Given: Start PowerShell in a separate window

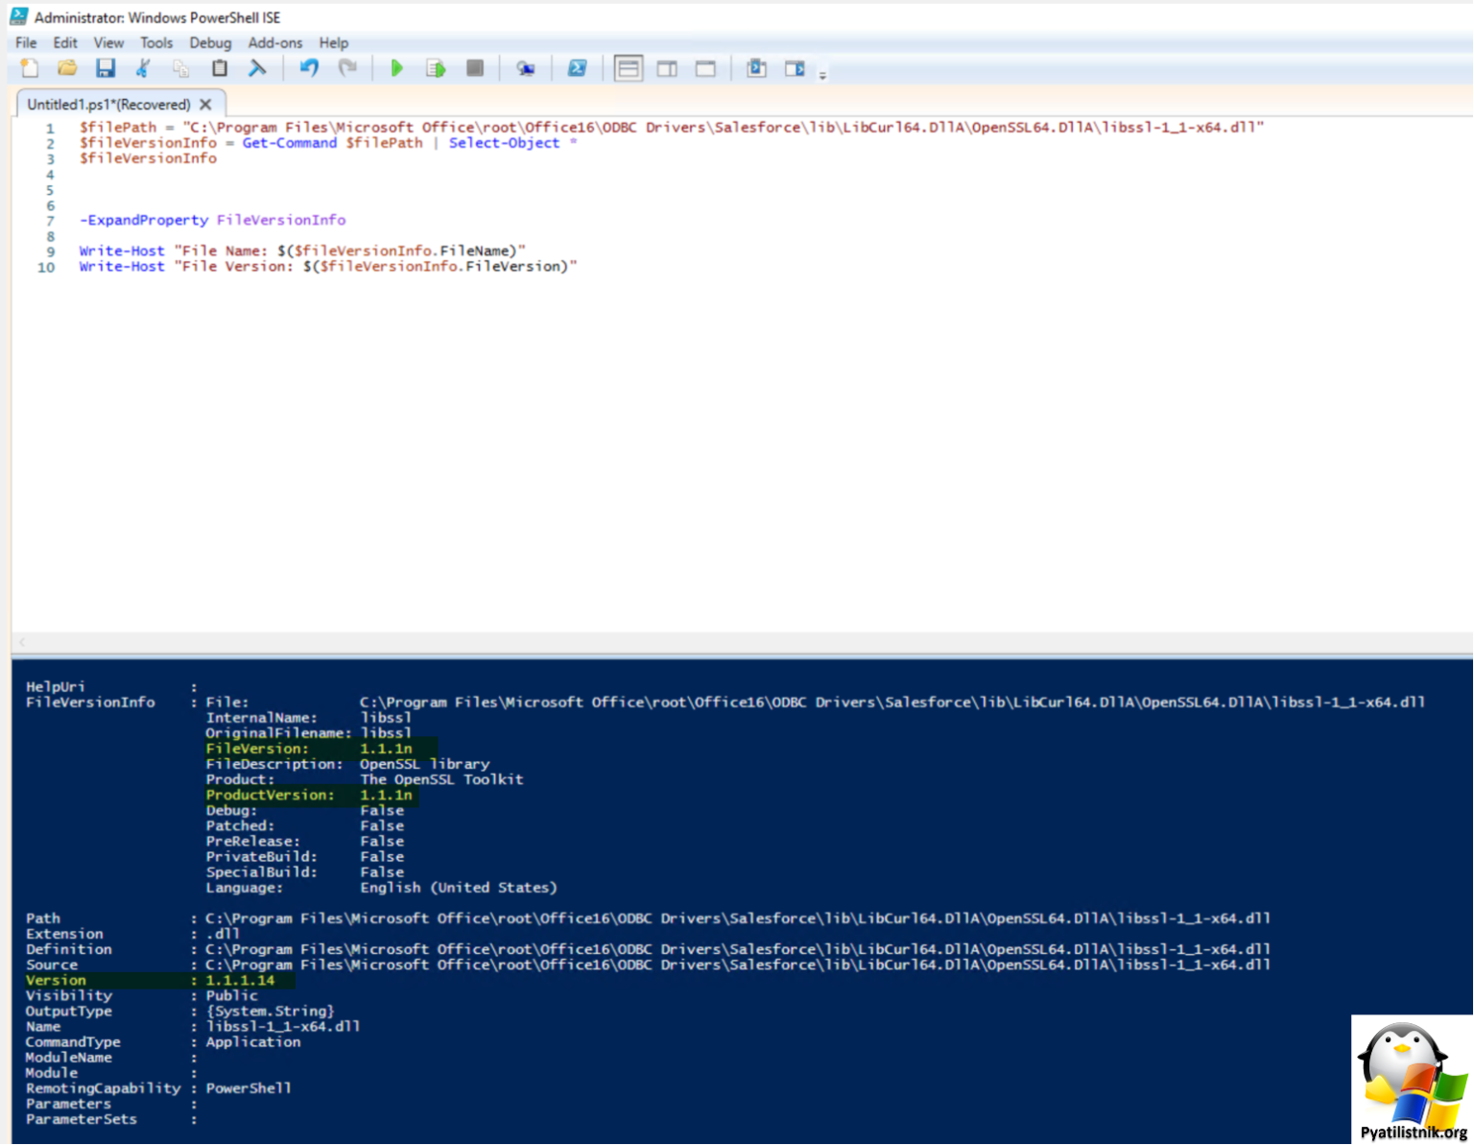Looking at the screenshot, I should 577,68.
